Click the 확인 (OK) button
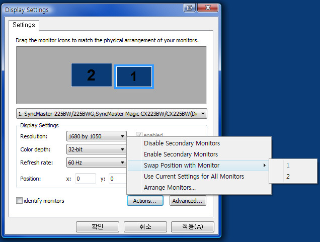The height and width of the screenshot is (242, 320). click(x=98, y=227)
